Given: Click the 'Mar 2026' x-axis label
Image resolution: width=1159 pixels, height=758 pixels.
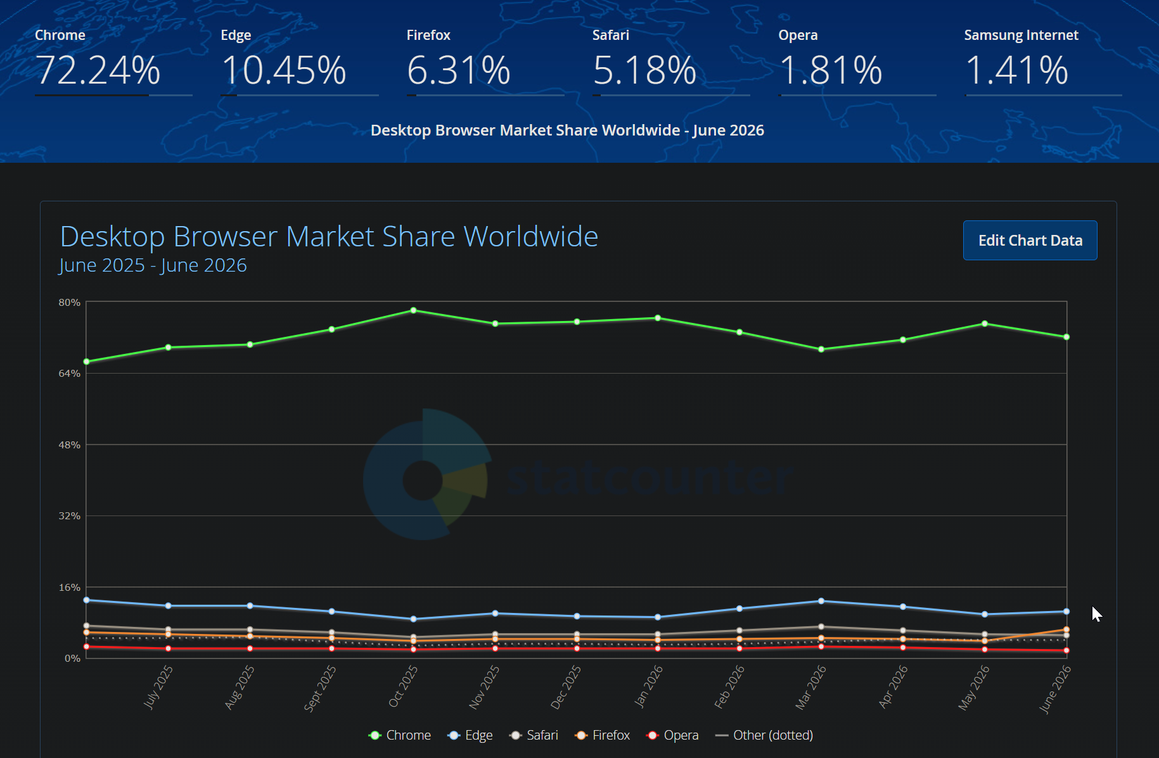Looking at the screenshot, I should (810, 687).
